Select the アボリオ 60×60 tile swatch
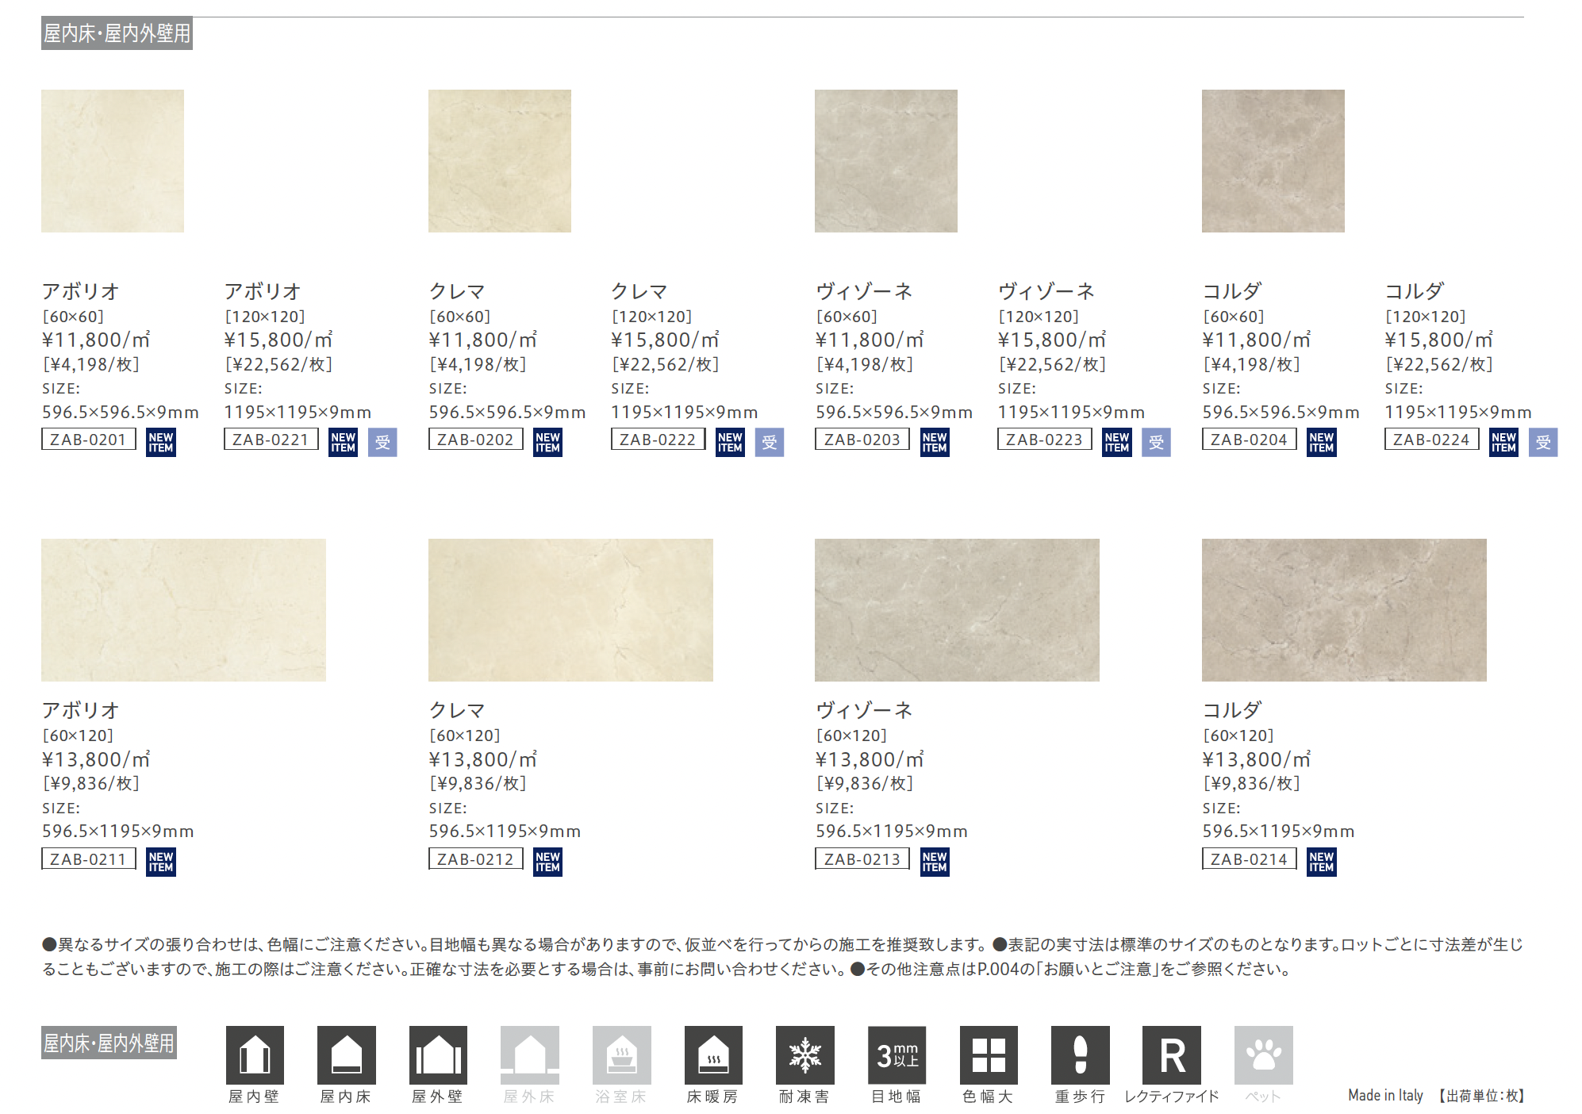 113,161
